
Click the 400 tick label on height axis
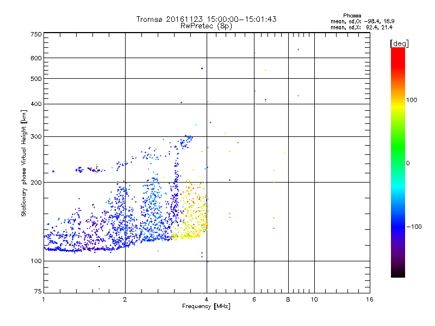(36, 104)
